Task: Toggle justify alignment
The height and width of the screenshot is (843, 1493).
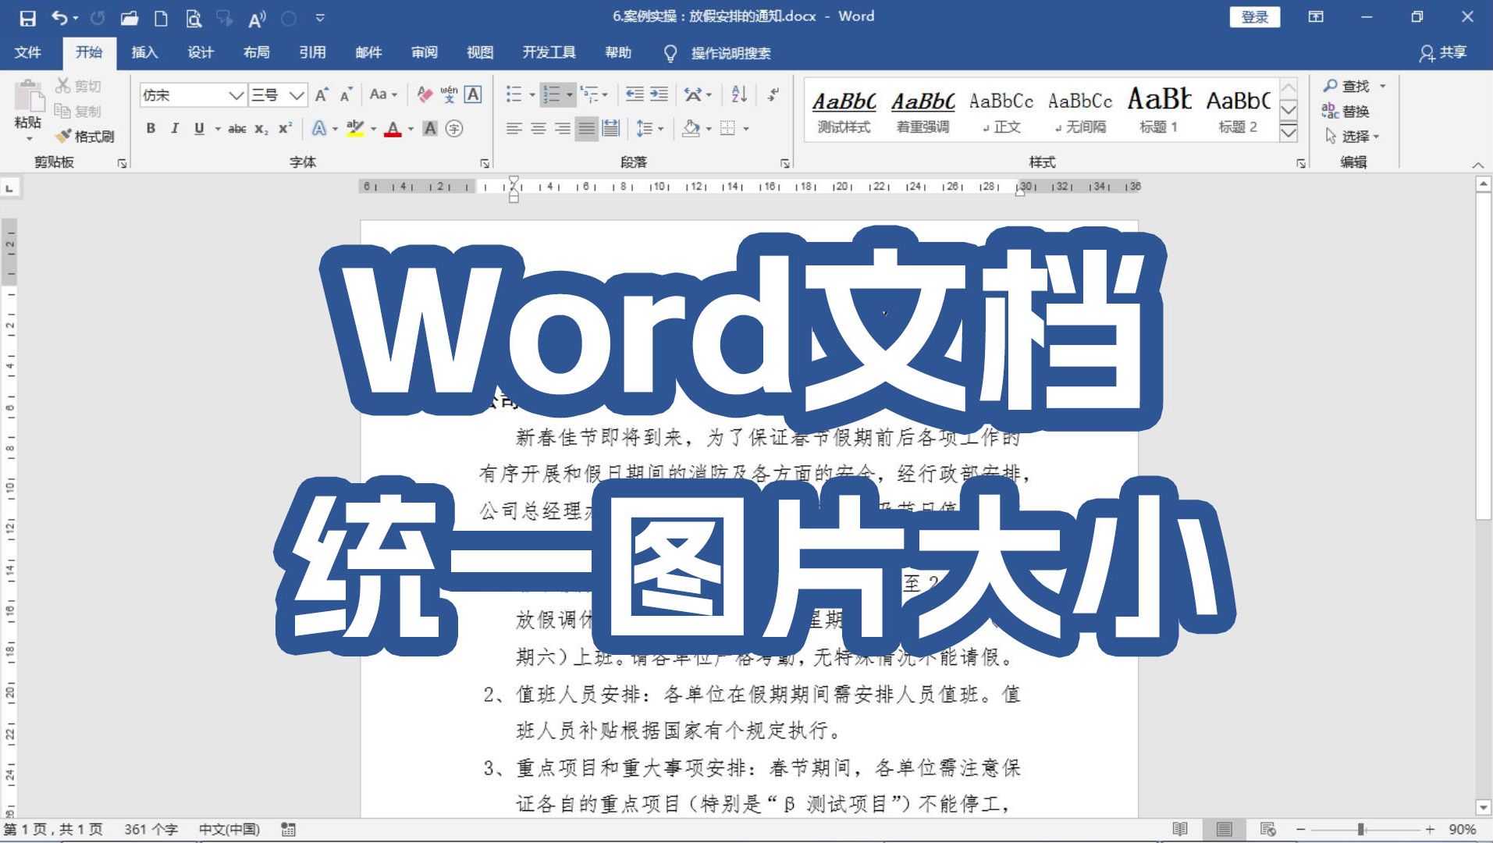Action: coord(587,129)
